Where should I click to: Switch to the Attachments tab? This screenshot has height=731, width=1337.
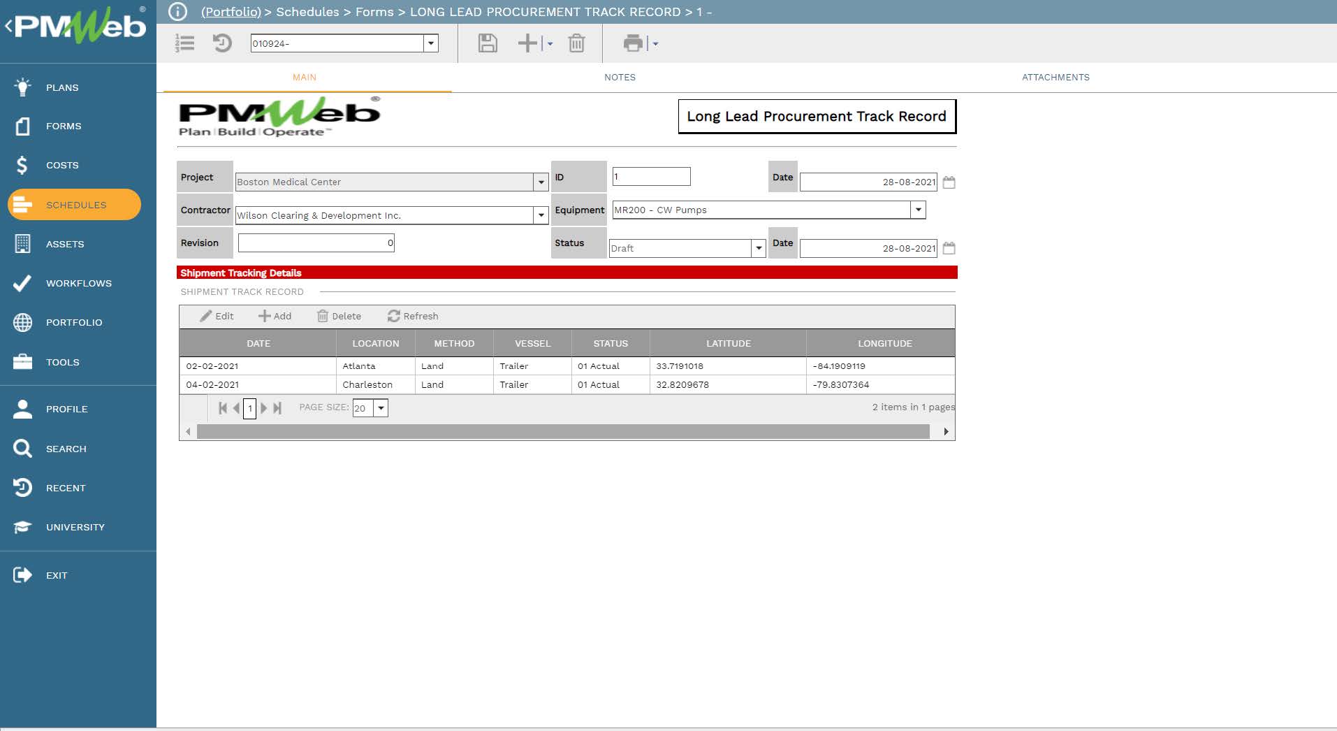point(1055,78)
